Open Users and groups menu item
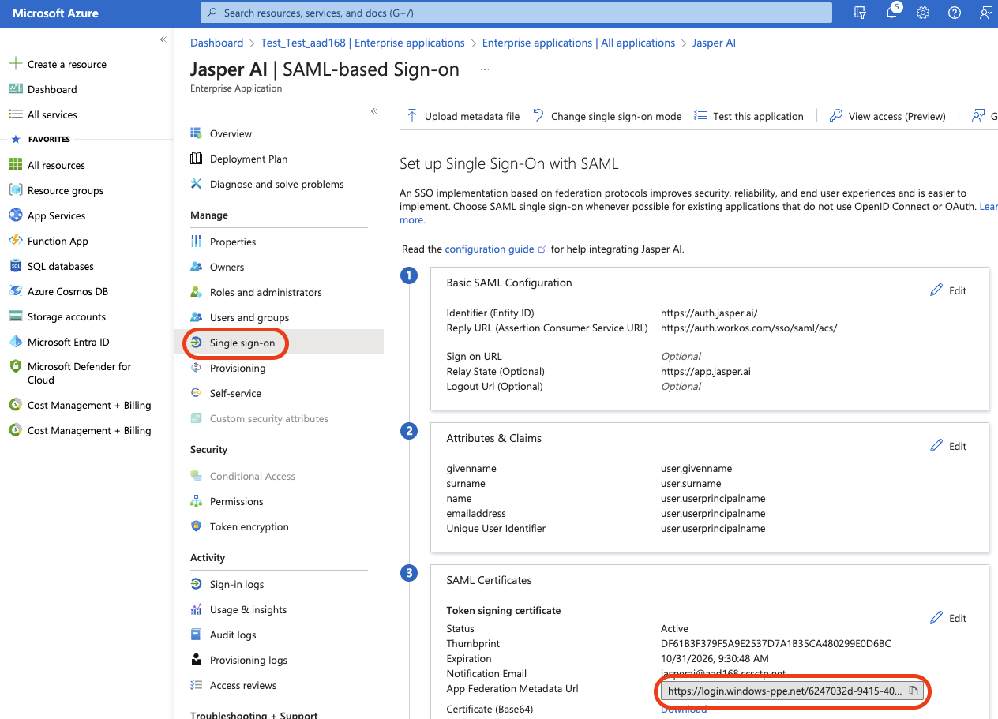The image size is (998, 719). [249, 317]
